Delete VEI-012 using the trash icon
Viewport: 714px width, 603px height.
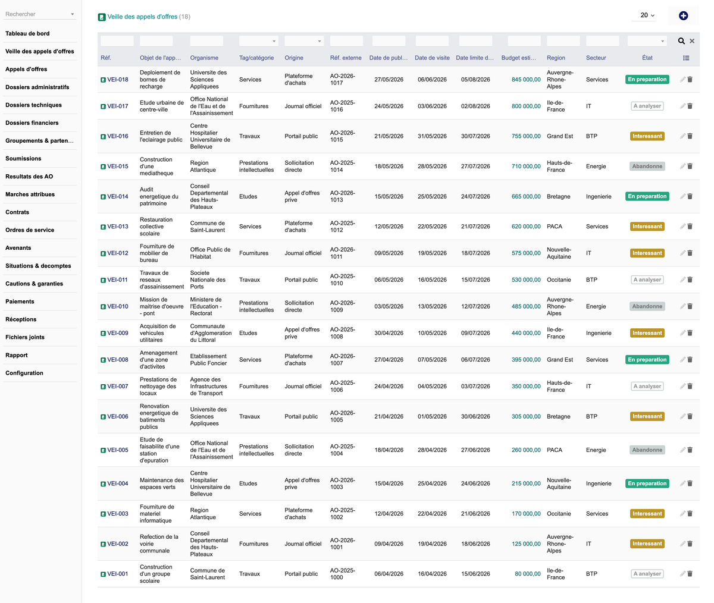coord(690,253)
